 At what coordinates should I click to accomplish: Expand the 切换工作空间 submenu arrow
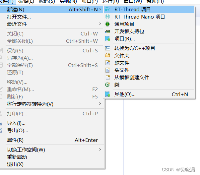(x=100, y=149)
